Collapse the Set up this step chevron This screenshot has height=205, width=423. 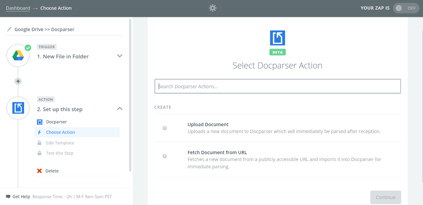(120, 109)
